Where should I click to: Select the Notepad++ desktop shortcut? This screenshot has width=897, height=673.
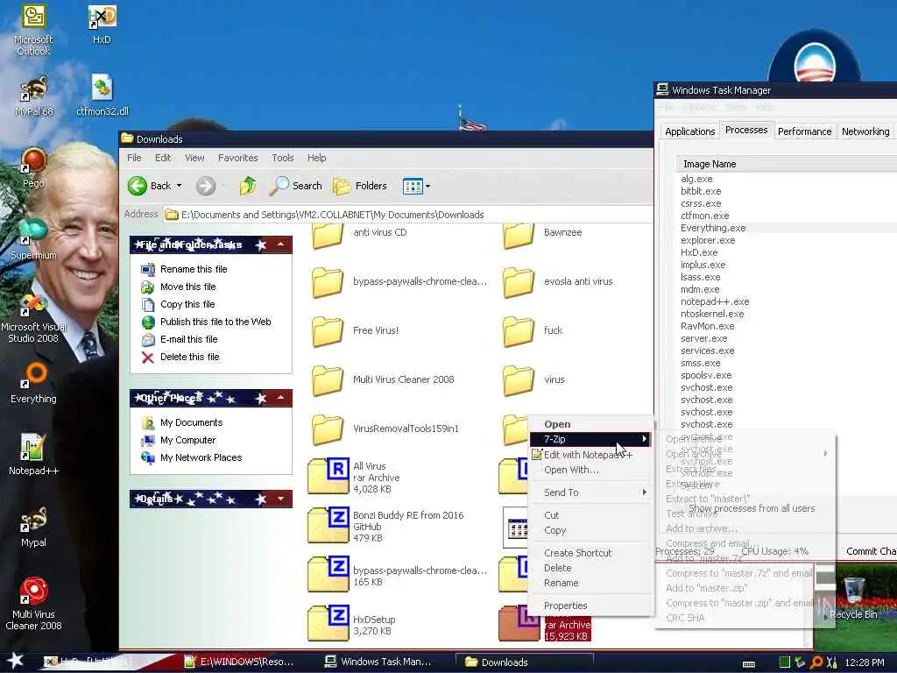(x=33, y=455)
